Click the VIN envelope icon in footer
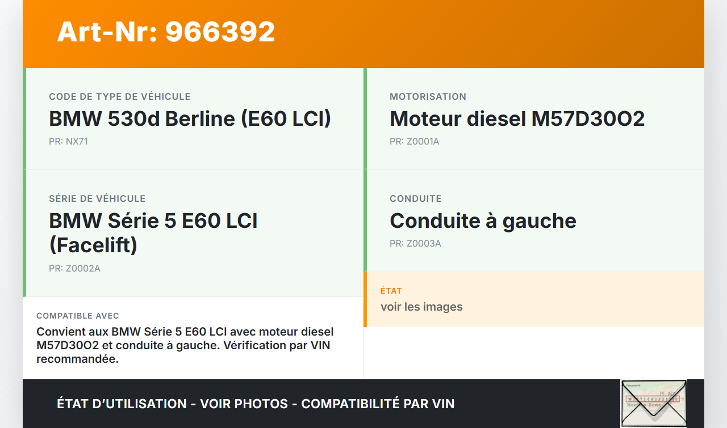The width and height of the screenshot is (727, 428). coord(654,403)
